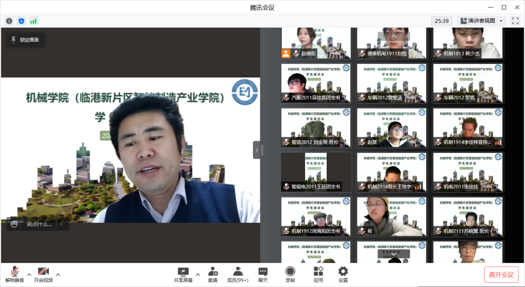
Task: Unmute microphone with 解除静音
Action: [15, 275]
